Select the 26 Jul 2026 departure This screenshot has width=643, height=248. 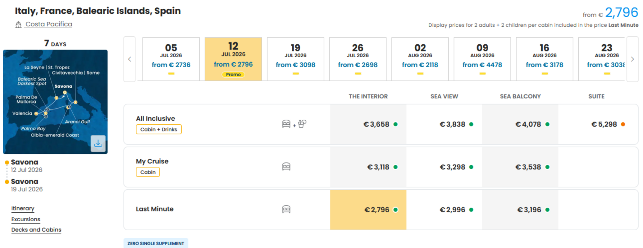[x=358, y=59]
